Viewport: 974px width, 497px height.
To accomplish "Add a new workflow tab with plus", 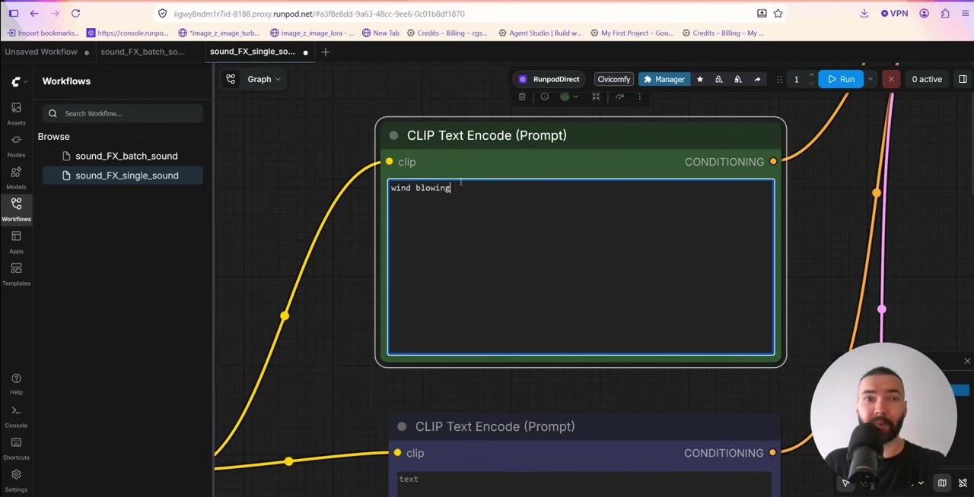I will [x=326, y=52].
